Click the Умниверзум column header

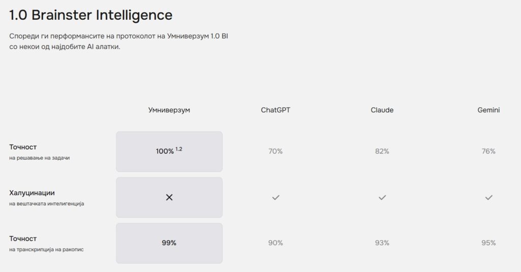(169, 110)
